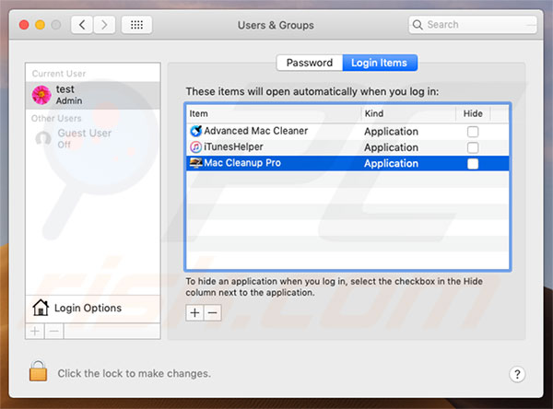Click Application kind for iTunesHelper
The height and width of the screenshot is (409, 553).
pos(391,147)
